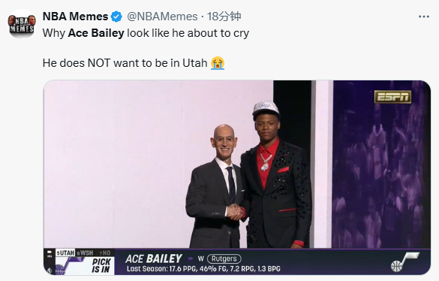Click the arrow icon after ACE BAILEY
The image size is (439, 281).
[191, 258]
